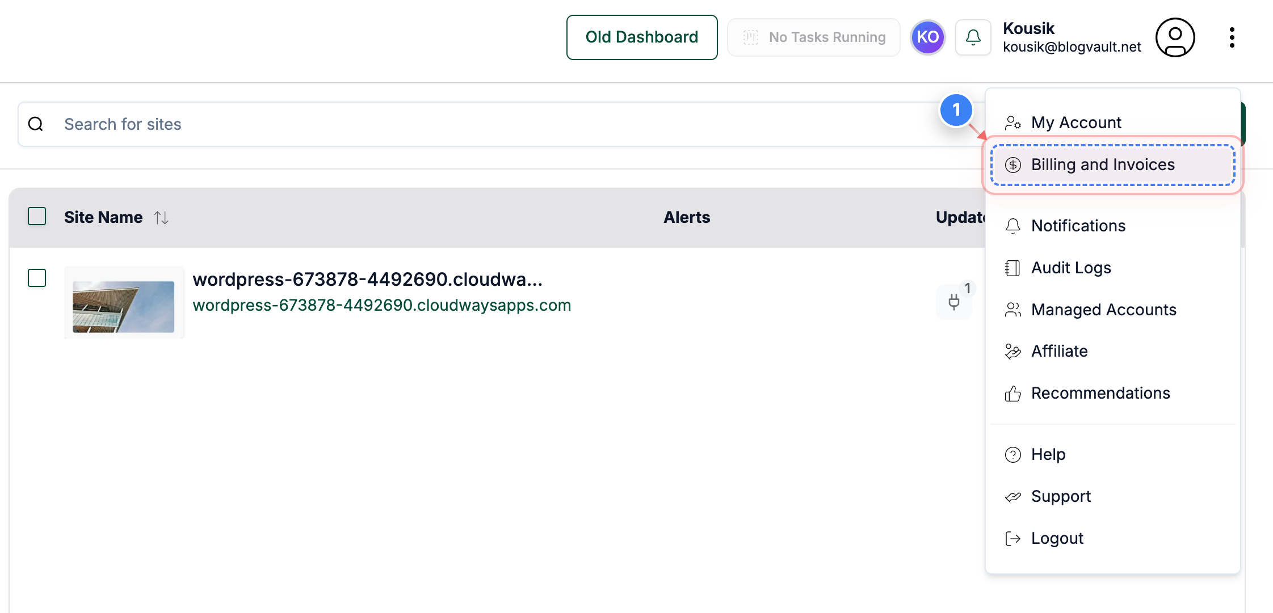The image size is (1273, 613).
Task: Select Logout from the menu
Action: click(x=1057, y=538)
